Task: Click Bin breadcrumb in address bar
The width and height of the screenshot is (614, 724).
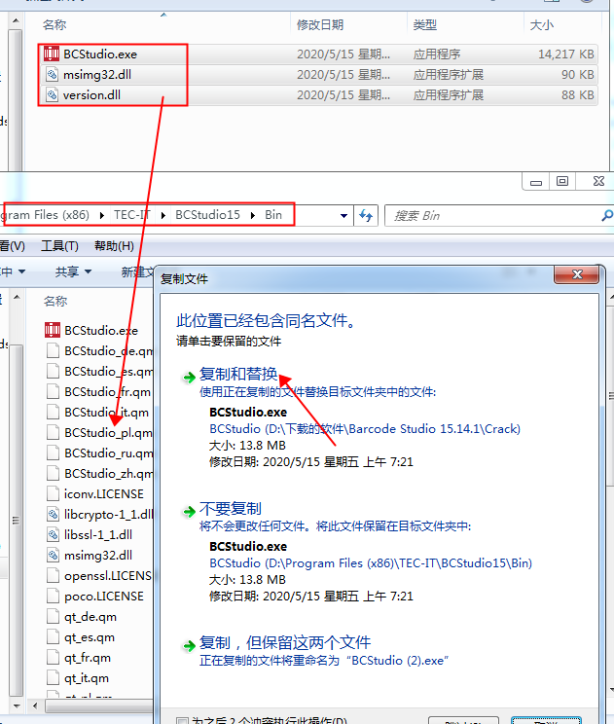Action: [x=273, y=215]
